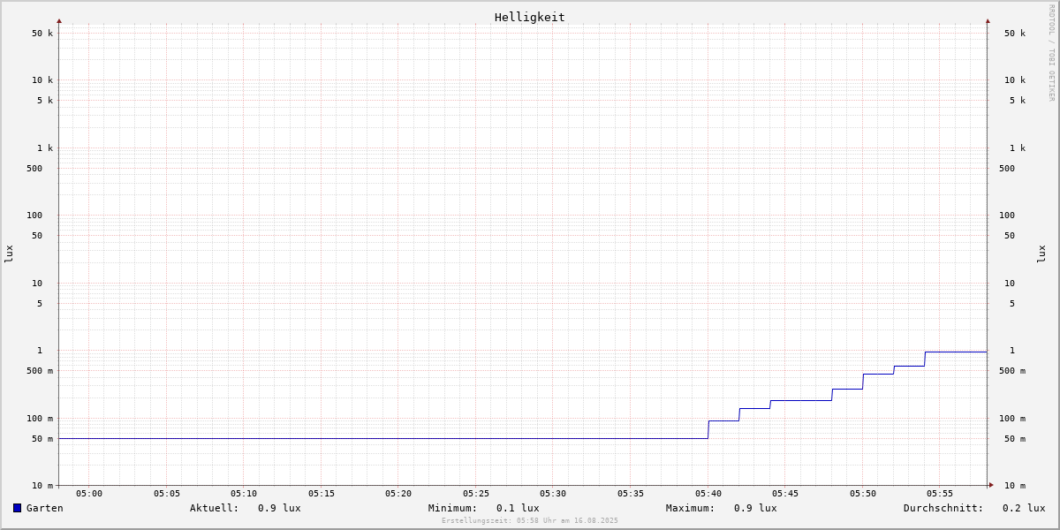Click the 05:10 time axis label
1060x530 pixels.
click(x=244, y=494)
